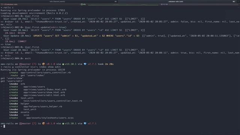Click 'app/views/users/edit.html.erb' path

point(44,95)
